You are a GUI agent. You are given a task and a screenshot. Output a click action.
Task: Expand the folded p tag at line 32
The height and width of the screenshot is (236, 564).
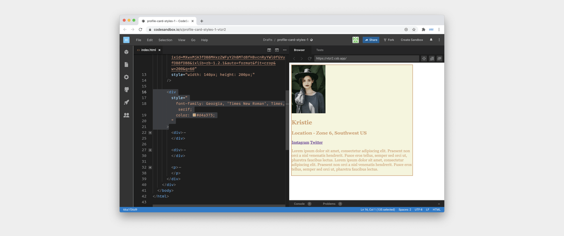click(150, 167)
